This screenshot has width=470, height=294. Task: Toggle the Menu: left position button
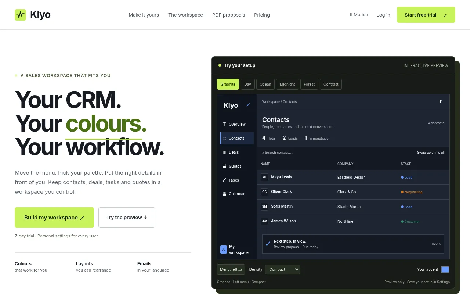(x=231, y=269)
